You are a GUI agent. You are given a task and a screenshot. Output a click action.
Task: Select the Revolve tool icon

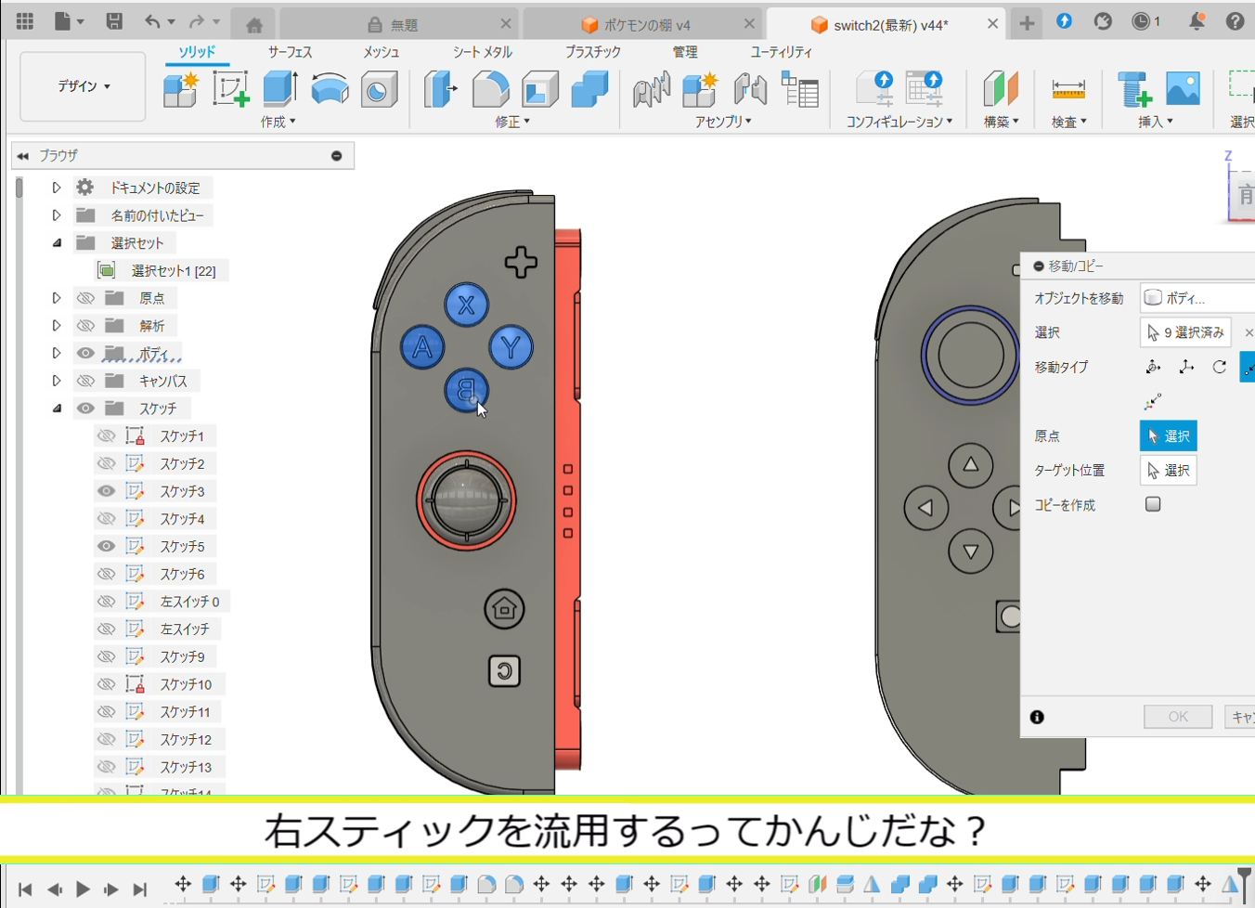(330, 89)
